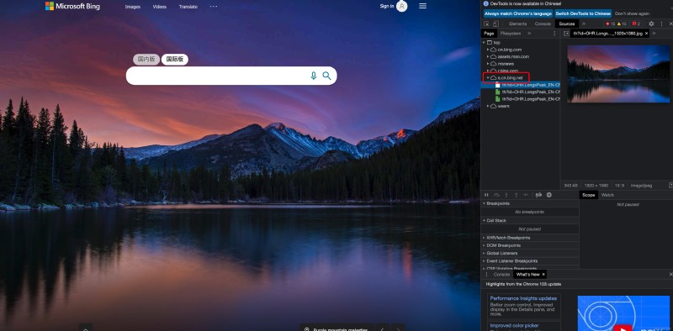Click the Step out debugger icon
The width and height of the screenshot is (673, 331).
click(x=516, y=195)
